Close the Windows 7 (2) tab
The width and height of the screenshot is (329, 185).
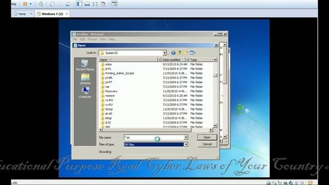point(66,14)
